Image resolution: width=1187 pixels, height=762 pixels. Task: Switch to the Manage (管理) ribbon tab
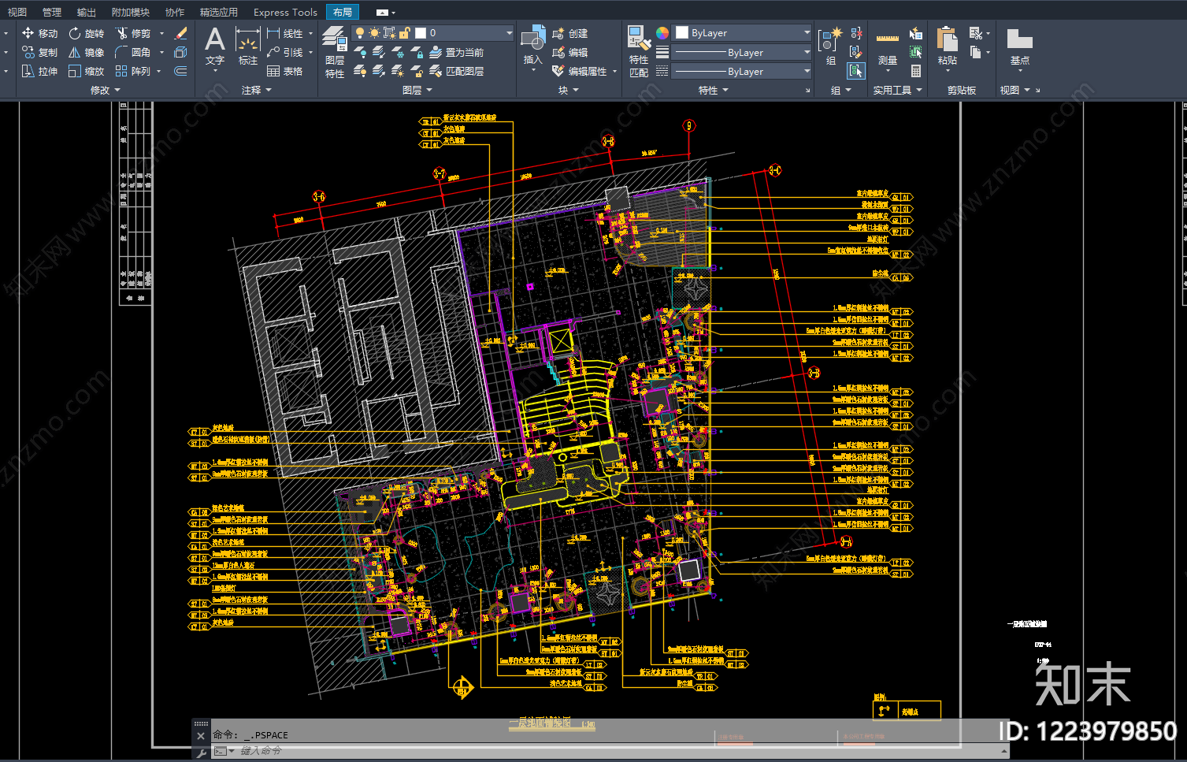click(x=52, y=13)
